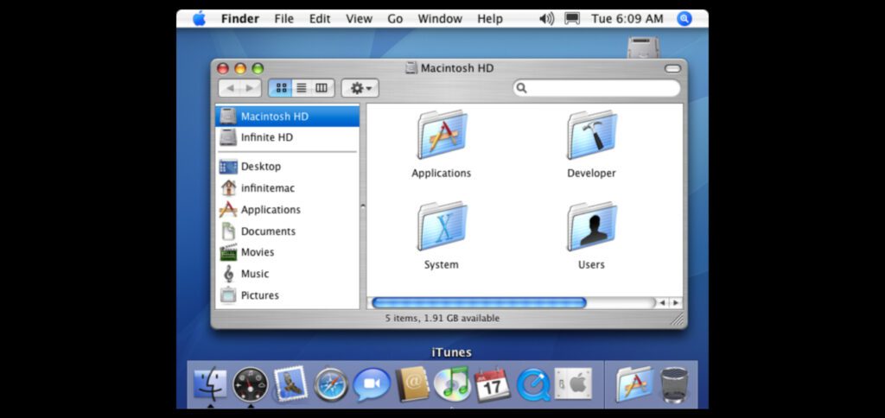Launch iTunes from the Dock

point(451,384)
